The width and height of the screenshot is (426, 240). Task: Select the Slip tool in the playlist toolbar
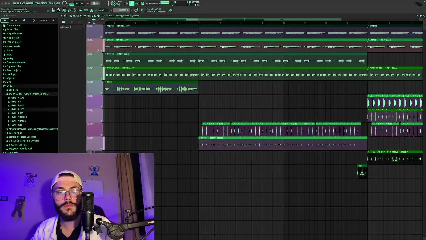(85, 16)
